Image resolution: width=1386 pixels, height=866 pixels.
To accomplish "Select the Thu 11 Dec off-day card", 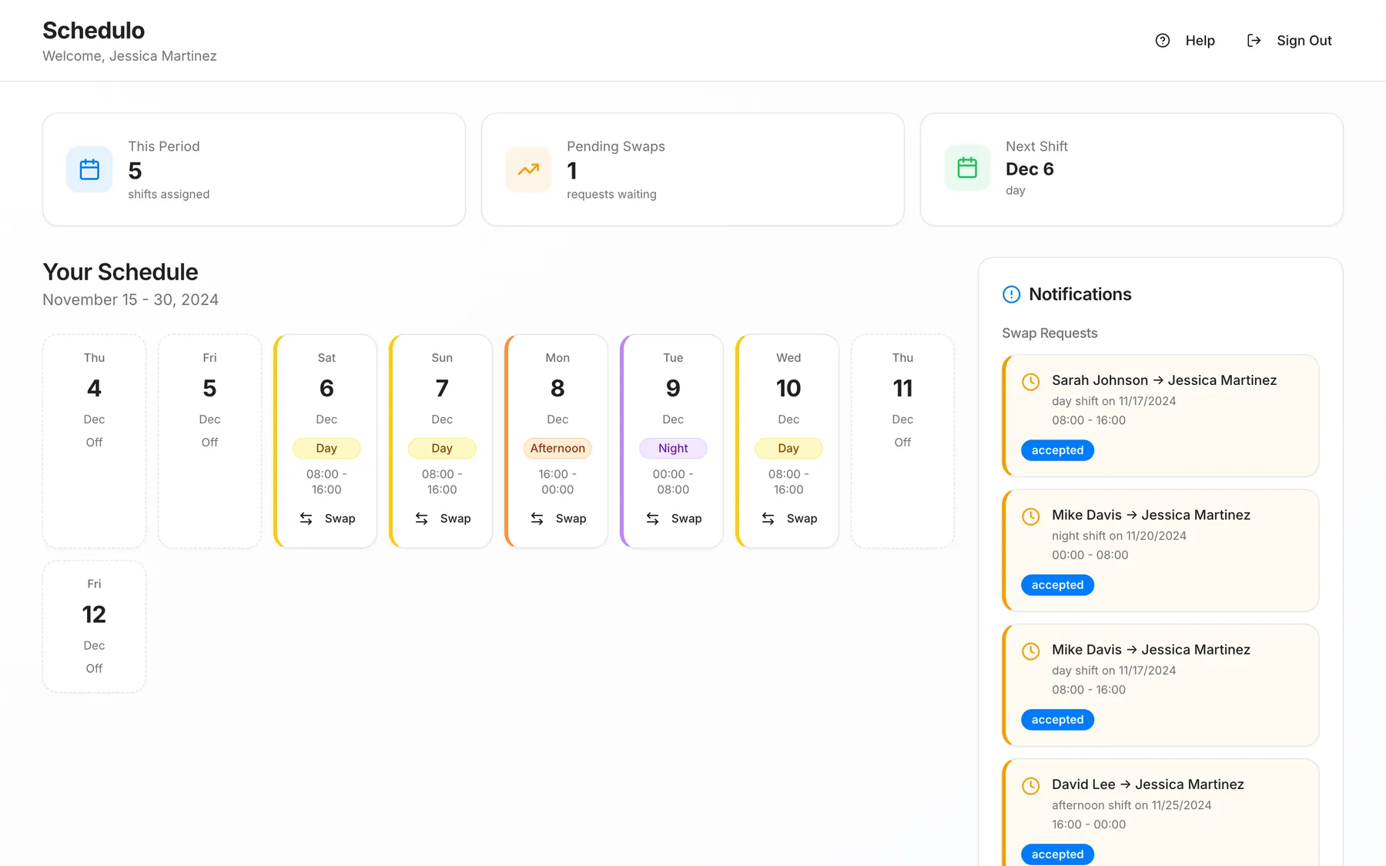I will [902, 441].
